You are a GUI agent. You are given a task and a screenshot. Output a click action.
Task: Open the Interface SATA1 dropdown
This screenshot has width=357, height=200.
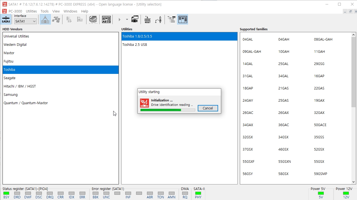coord(25,21)
